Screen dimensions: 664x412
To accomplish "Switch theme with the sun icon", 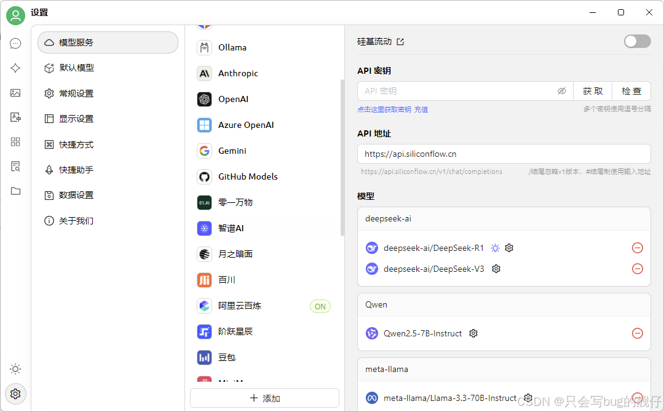I will pyautogui.click(x=15, y=369).
